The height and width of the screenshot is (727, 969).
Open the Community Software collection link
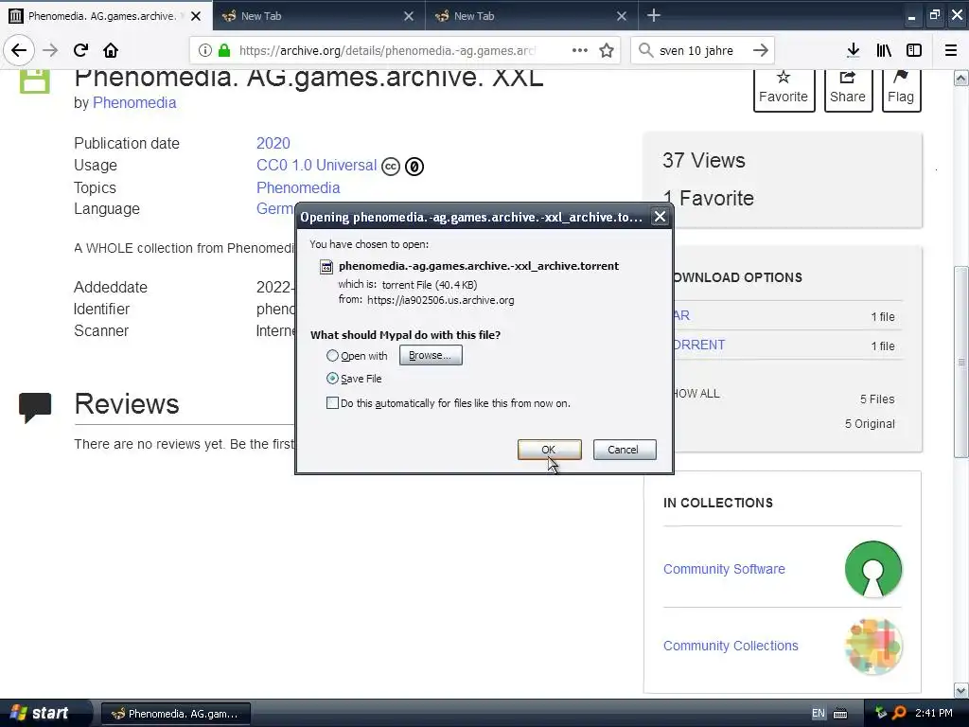pos(724,569)
